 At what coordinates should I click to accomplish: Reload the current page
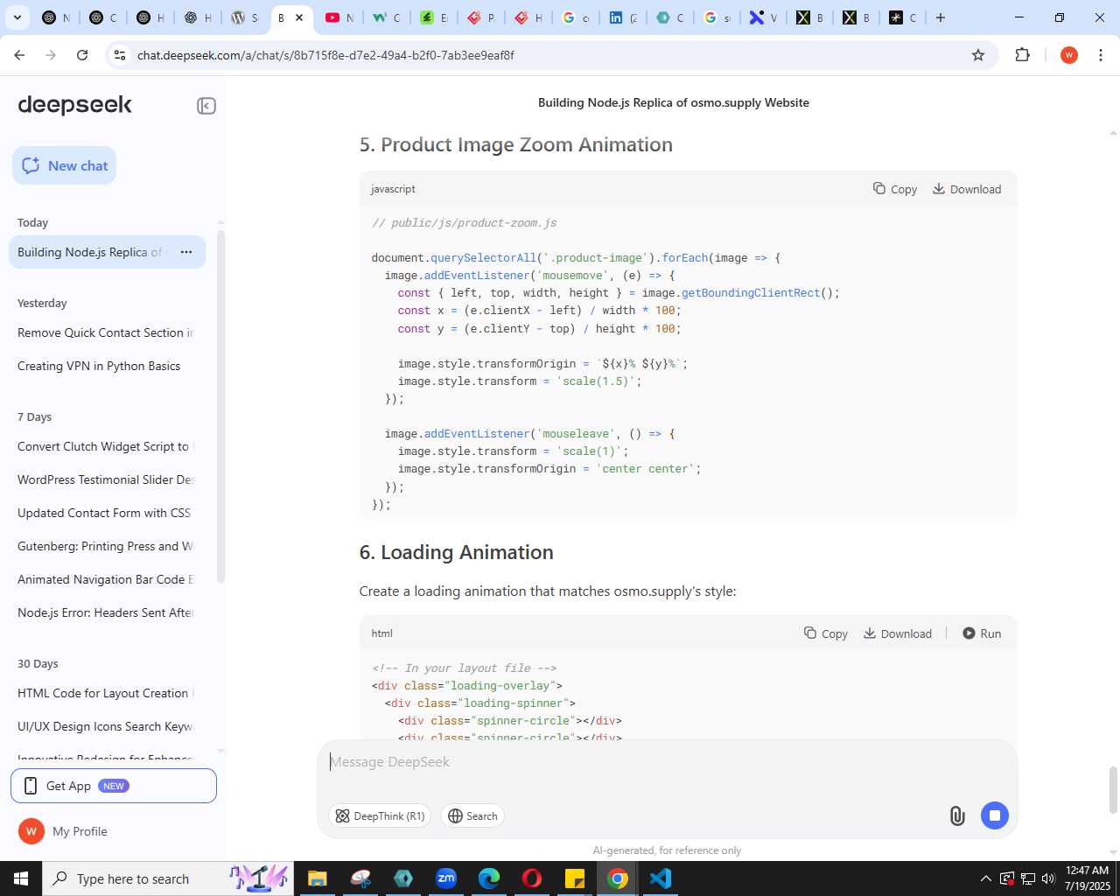pos(82,55)
